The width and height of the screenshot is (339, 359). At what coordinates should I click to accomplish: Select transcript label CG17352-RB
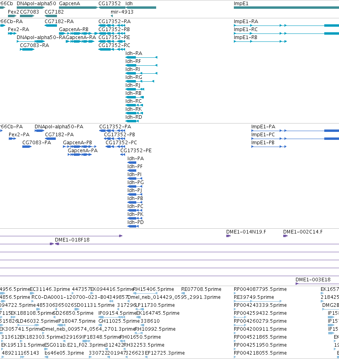pos(114,29)
